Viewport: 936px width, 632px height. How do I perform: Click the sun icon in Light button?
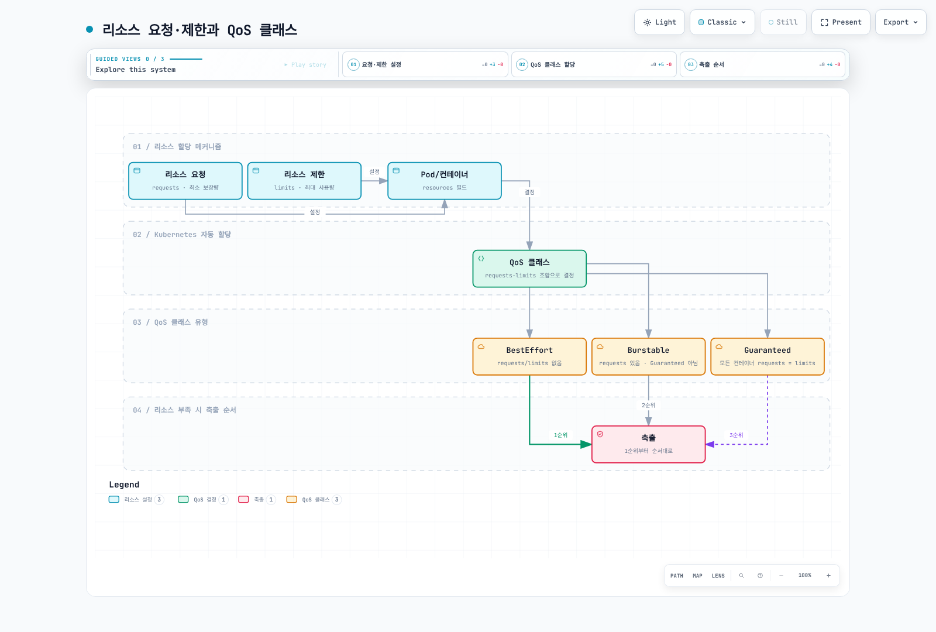pos(647,22)
